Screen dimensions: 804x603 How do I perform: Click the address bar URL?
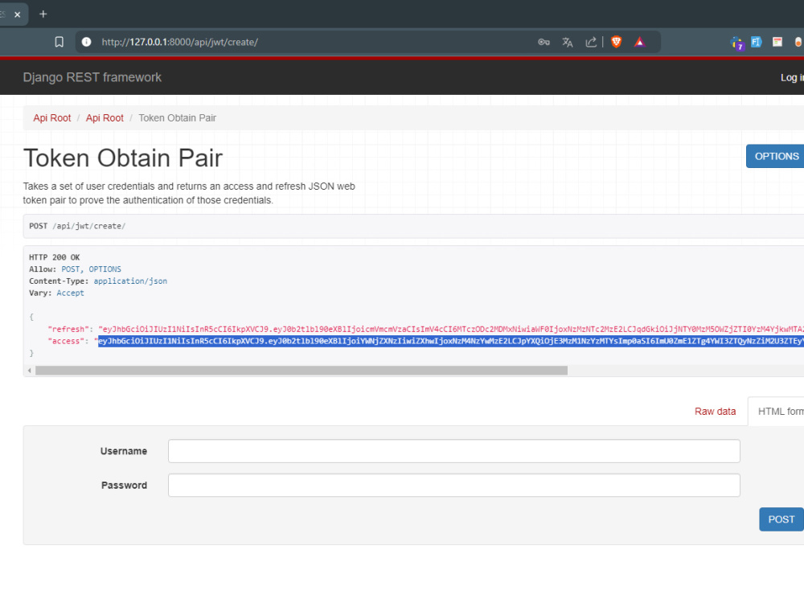point(179,42)
